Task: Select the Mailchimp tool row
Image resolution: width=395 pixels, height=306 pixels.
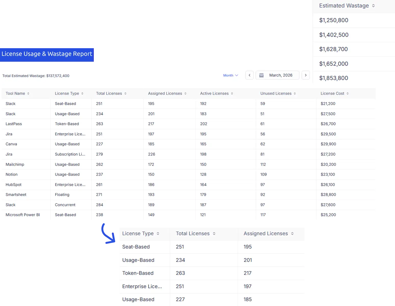Action: [x=15, y=164]
